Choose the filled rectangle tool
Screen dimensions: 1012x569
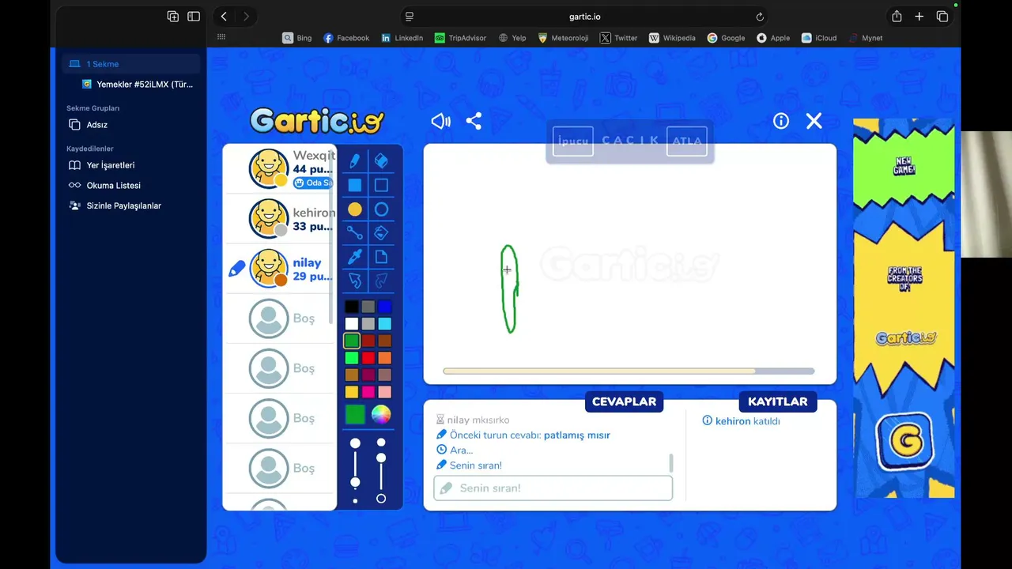[x=355, y=185]
